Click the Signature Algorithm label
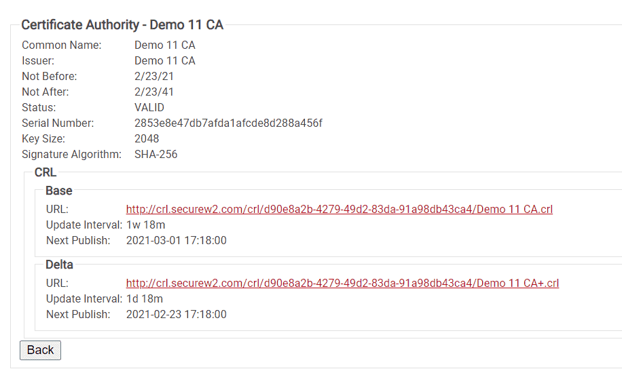The image size is (622, 388). coord(71,154)
